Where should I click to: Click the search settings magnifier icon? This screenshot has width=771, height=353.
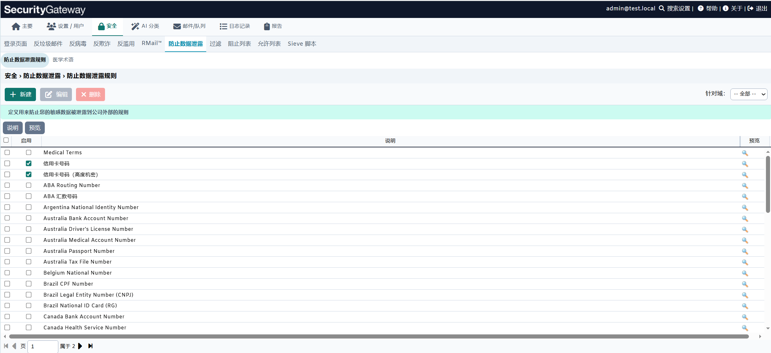tap(662, 9)
